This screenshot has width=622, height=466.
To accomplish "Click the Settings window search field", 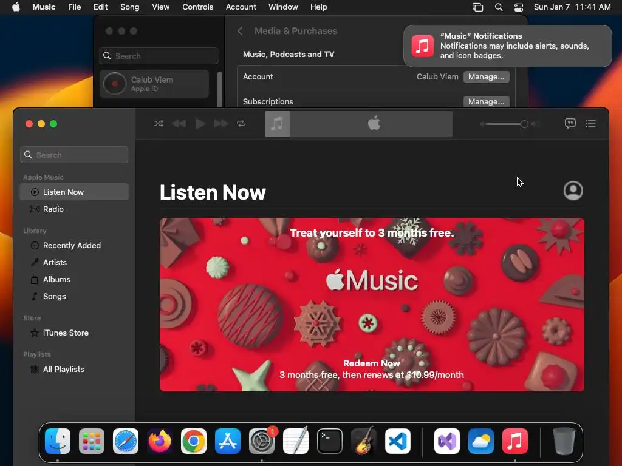I will click(159, 56).
